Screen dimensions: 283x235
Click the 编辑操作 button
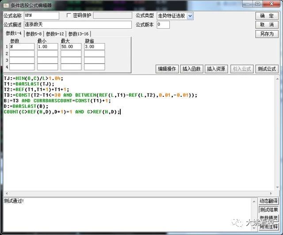[167, 69]
